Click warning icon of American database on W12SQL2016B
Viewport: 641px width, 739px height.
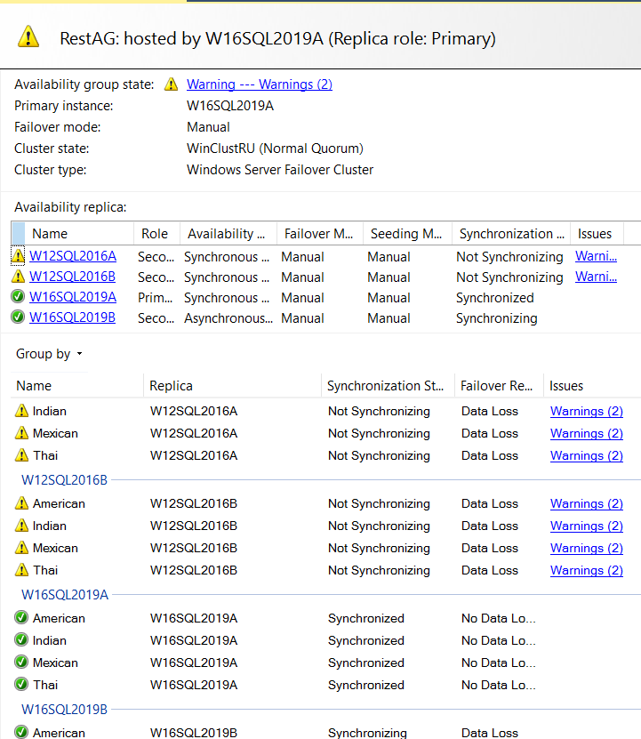[x=22, y=503]
